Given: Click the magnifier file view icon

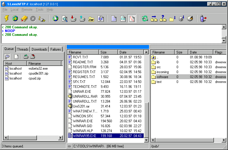Looking at the screenshot, I should pyautogui.click(x=65, y=19).
